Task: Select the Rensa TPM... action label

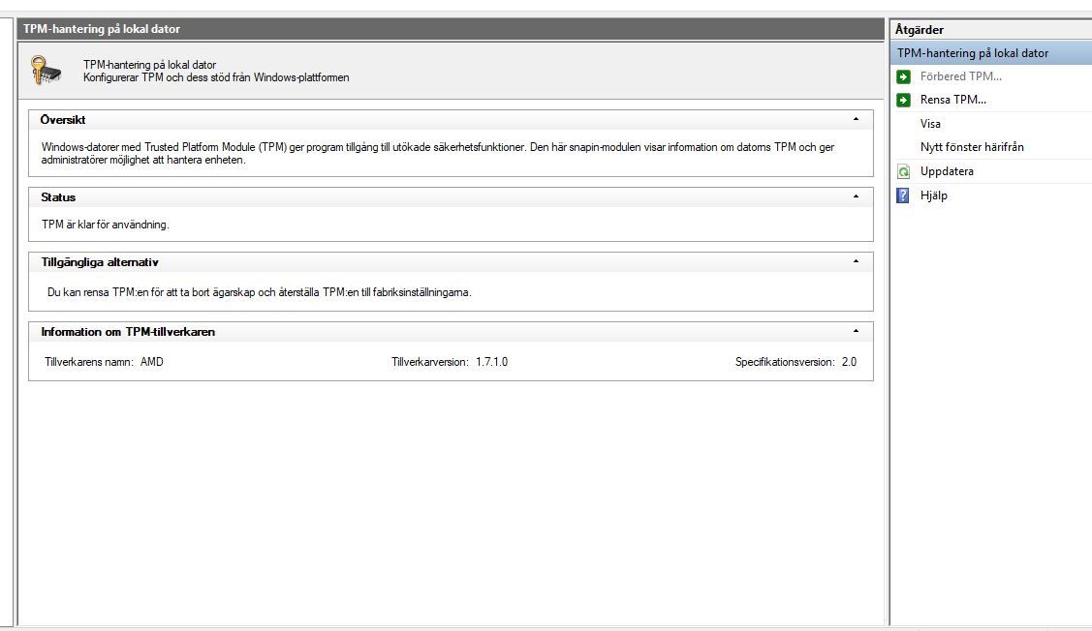Action: 952,100
